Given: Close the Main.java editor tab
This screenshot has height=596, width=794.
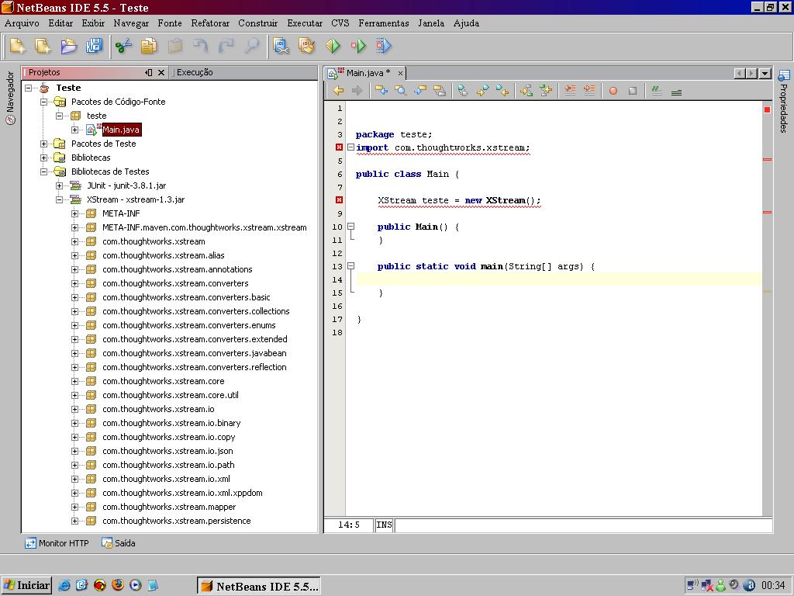Looking at the screenshot, I should pos(400,74).
